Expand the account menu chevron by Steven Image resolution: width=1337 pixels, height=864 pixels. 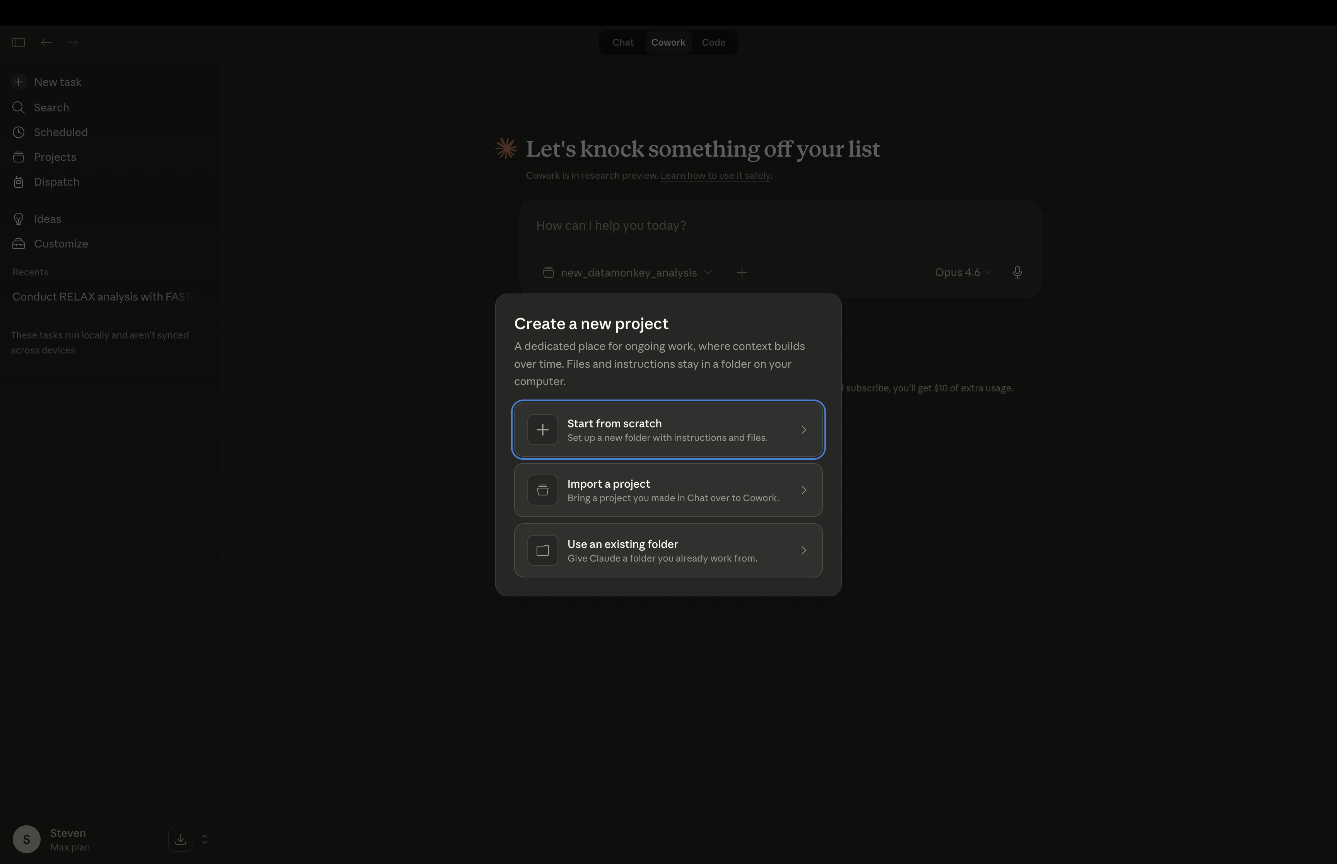point(205,839)
